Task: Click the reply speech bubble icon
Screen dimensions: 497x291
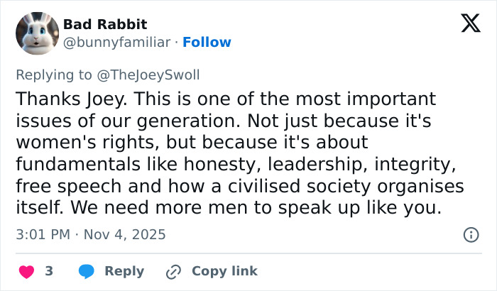Action: tap(87, 271)
